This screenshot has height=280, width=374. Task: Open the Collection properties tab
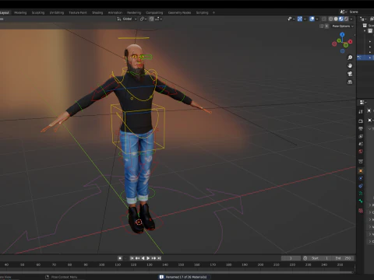click(x=361, y=161)
